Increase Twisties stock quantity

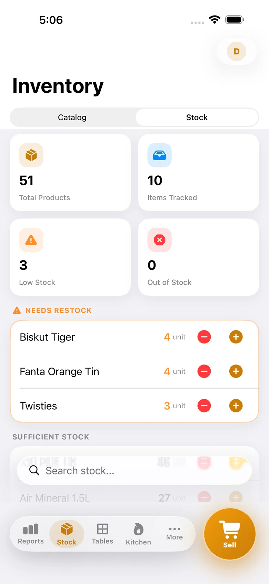[236, 406]
